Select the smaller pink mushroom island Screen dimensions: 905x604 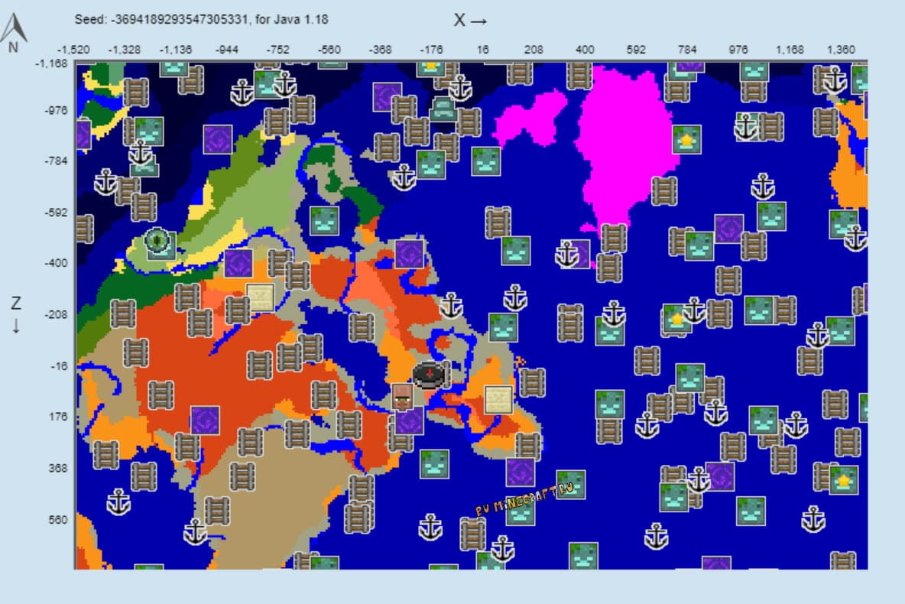click(x=528, y=119)
